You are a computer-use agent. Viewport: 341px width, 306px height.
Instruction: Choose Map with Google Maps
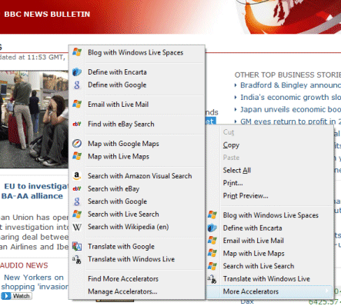coord(123,144)
